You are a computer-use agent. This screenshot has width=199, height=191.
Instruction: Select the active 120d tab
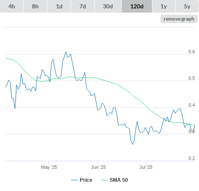click(x=137, y=6)
